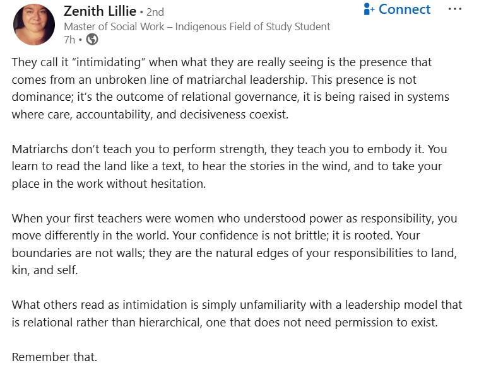The height and width of the screenshot is (368, 479).
Task: Click the 7h post timestamp
Action: tap(69, 40)
